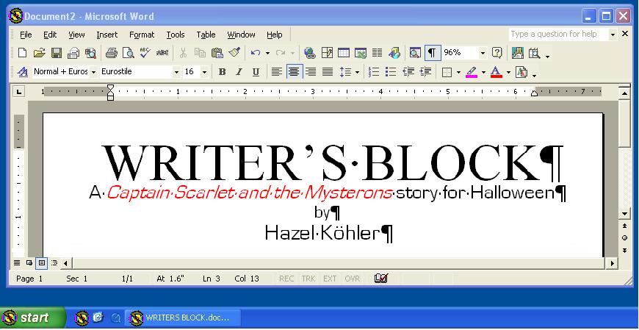Open the Edit menu
The width and height of the screenshot is (639, 330).
pyautogui.click(x=50, y=35)
